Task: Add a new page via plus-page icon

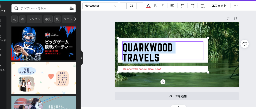Action: [236, 18]
